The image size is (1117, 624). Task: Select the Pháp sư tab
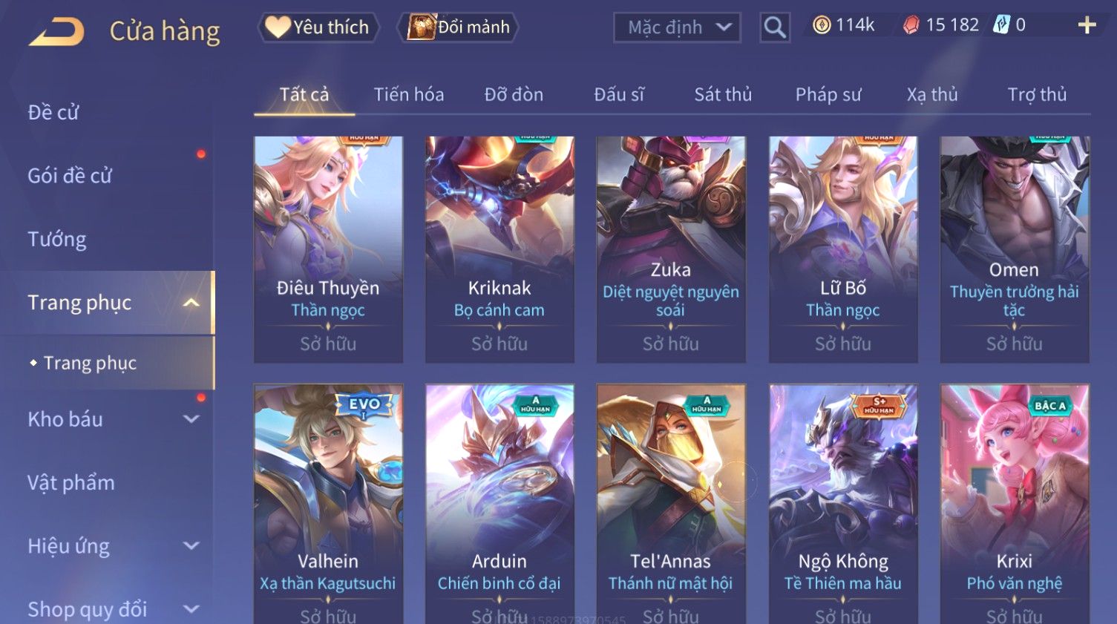(828, 95)
